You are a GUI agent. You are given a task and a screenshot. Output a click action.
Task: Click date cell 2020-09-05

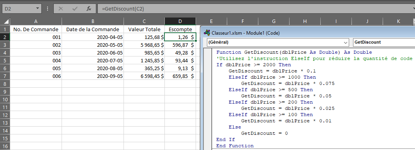[93, 76]
